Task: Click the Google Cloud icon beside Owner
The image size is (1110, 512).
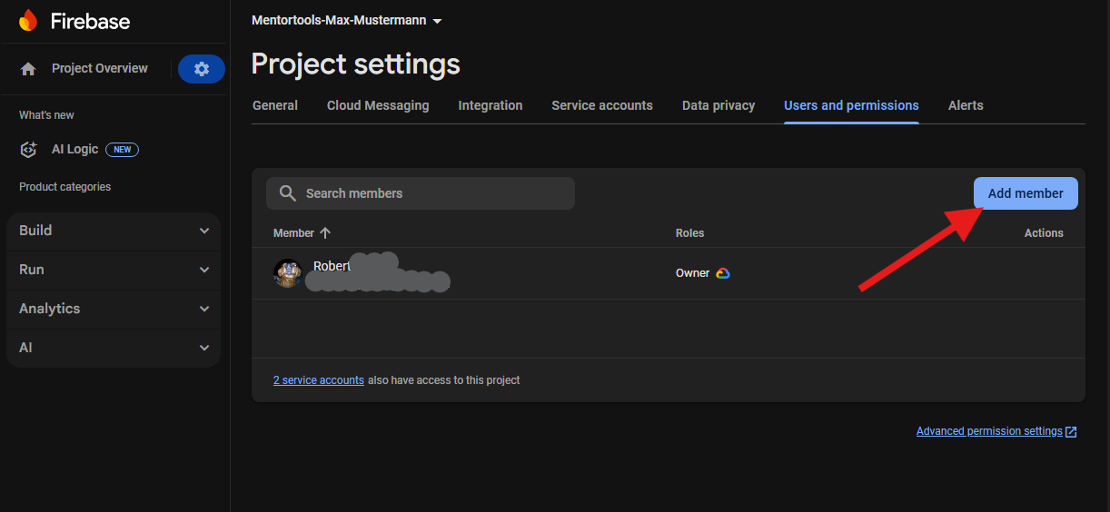Action: click(723, 273)
